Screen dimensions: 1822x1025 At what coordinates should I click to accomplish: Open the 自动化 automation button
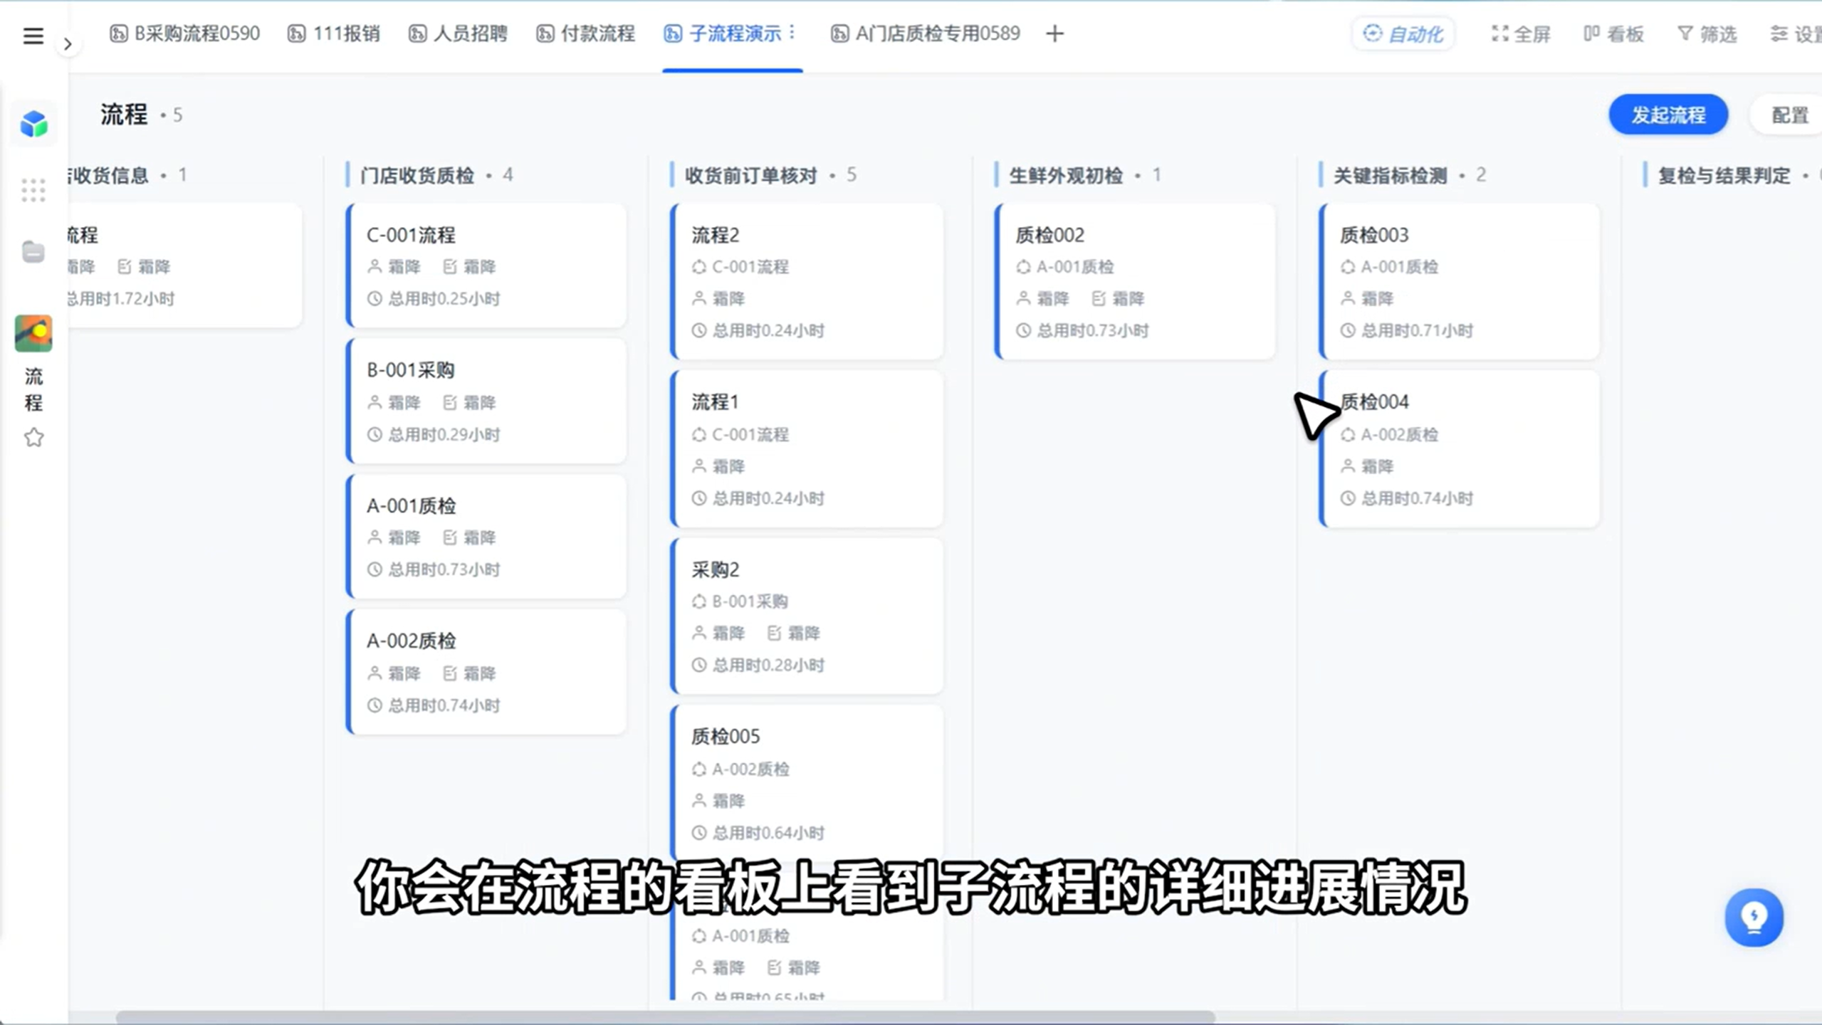[1403, 34]
